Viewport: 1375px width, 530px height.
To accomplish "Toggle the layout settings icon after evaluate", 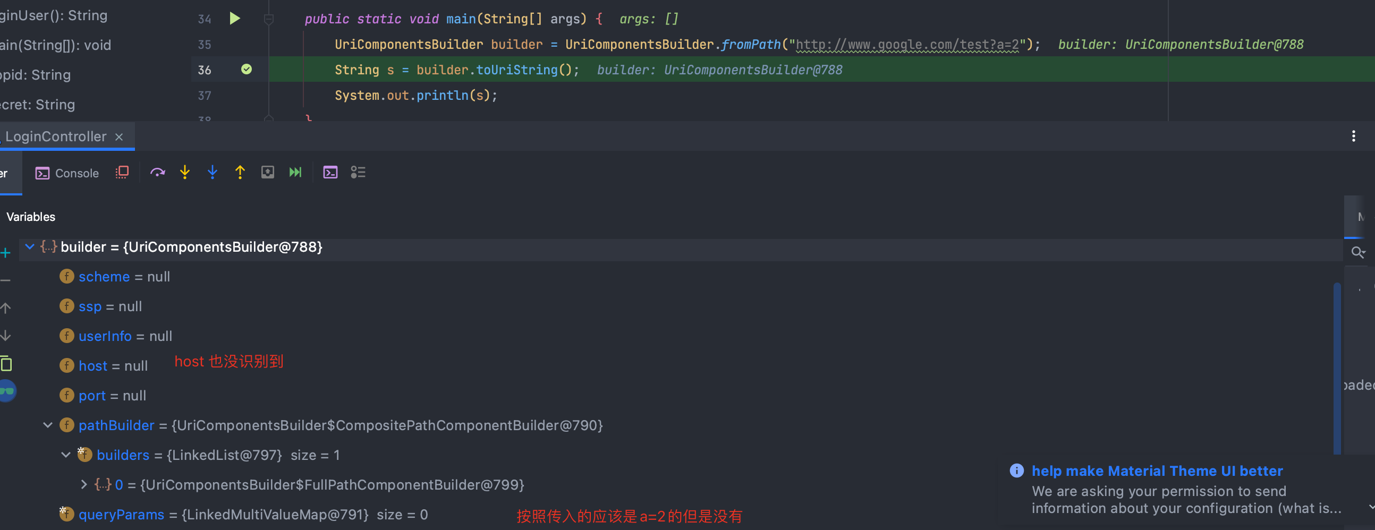I will point(358,172).
